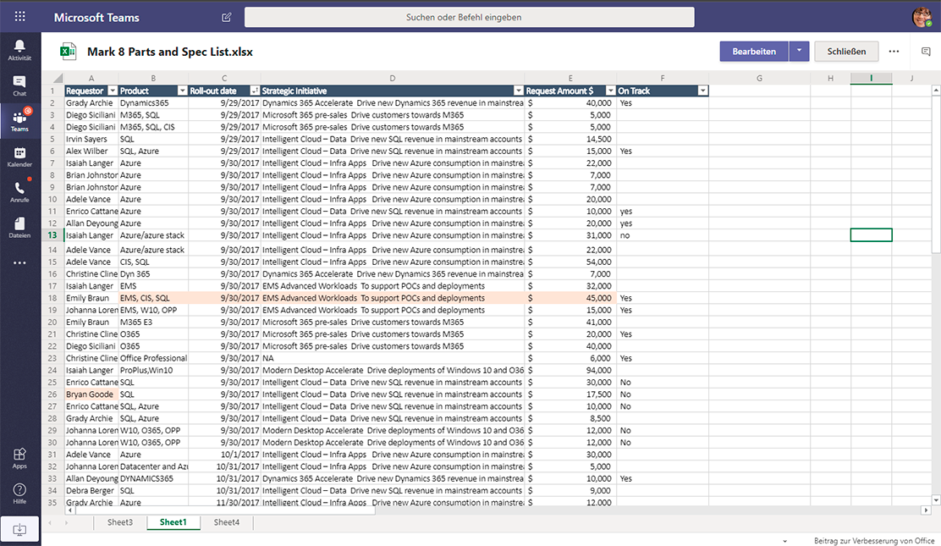This screenshot has height=546, width=941.
Task: Select ProPlus,Win10 product cell
Action: click(x=154, y=370)
